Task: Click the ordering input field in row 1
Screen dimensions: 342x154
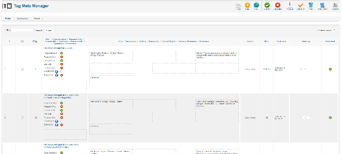Action: coord(305,69)
